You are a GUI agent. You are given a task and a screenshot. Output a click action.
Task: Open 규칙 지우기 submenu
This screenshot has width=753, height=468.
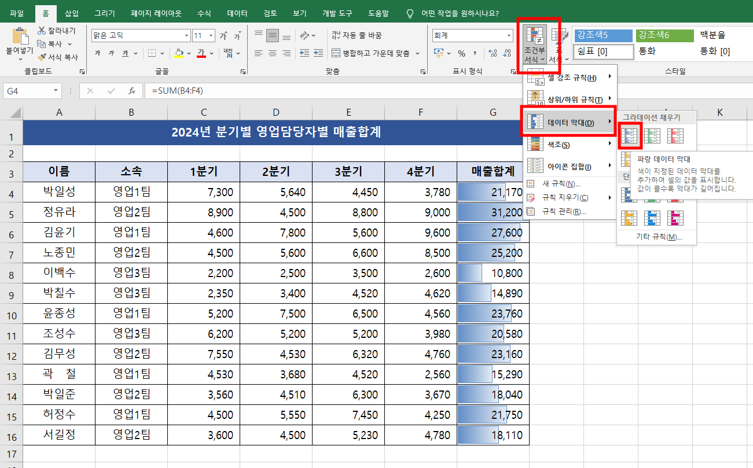point(570,197)
